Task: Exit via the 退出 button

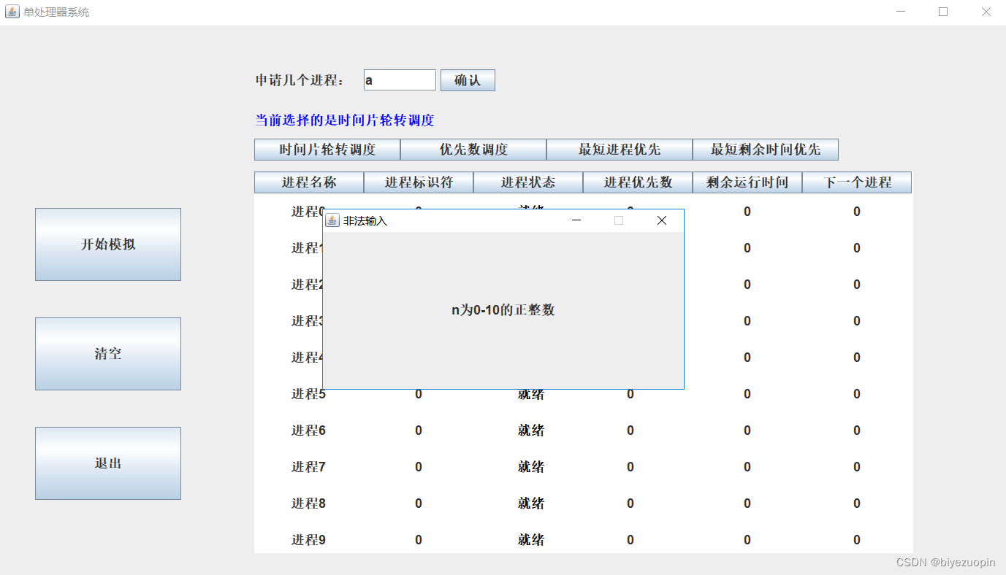Action: pyautogui.click(x=108, y=463)
